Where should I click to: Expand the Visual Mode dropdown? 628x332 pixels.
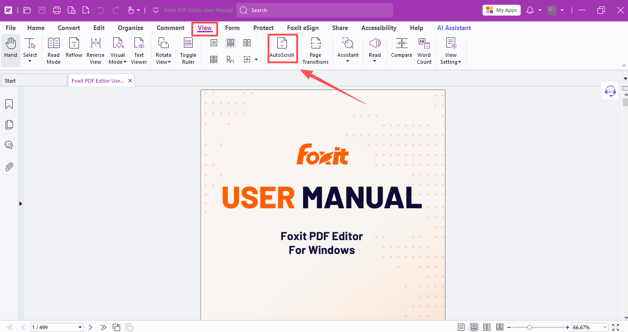pos(125,62)
